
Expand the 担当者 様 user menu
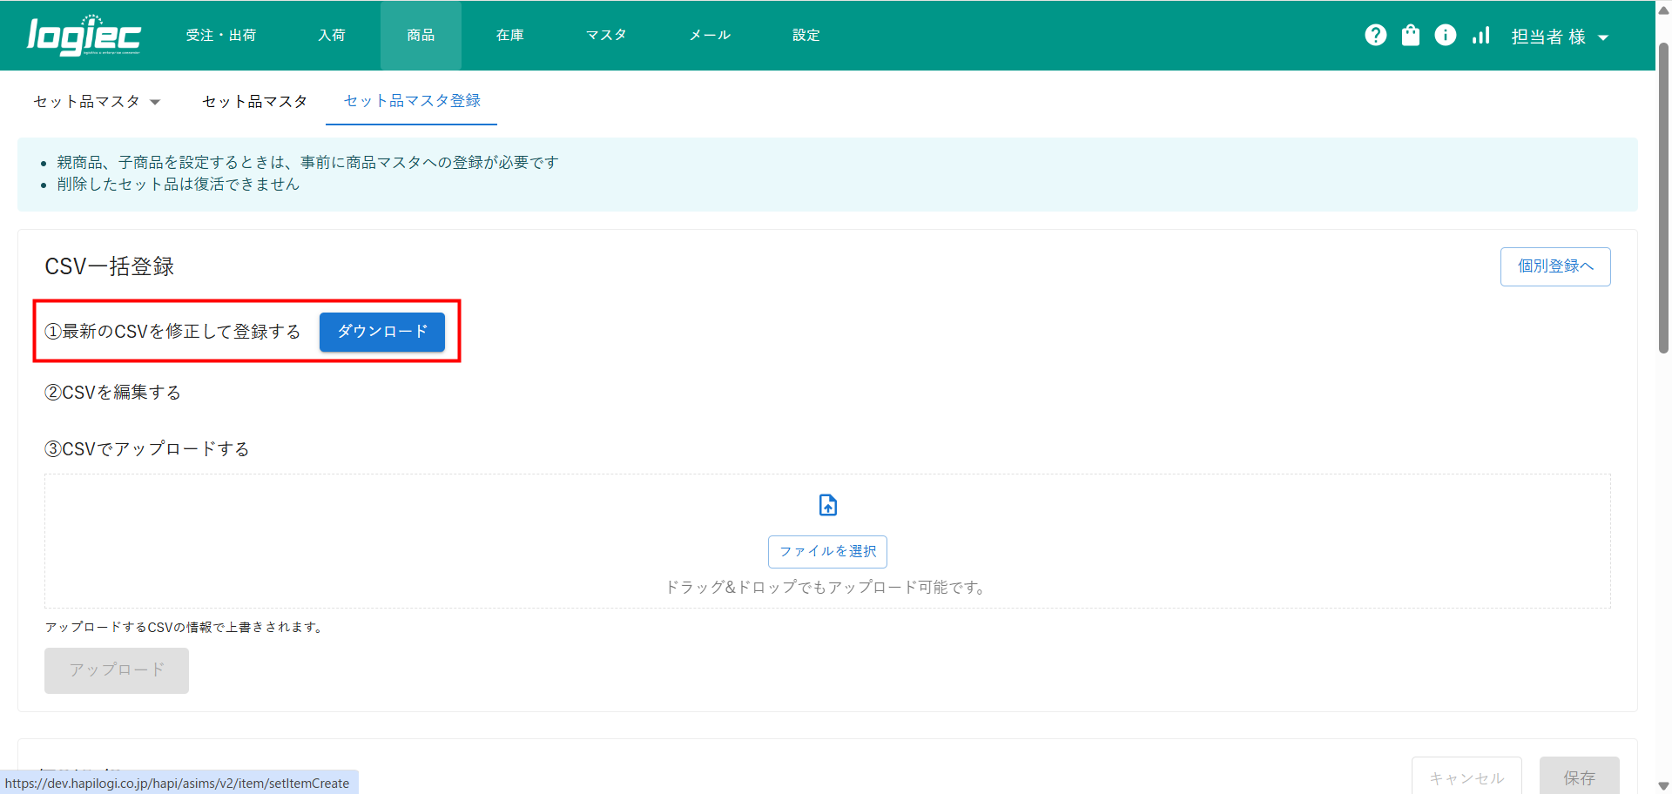[x=1559, y=37]
